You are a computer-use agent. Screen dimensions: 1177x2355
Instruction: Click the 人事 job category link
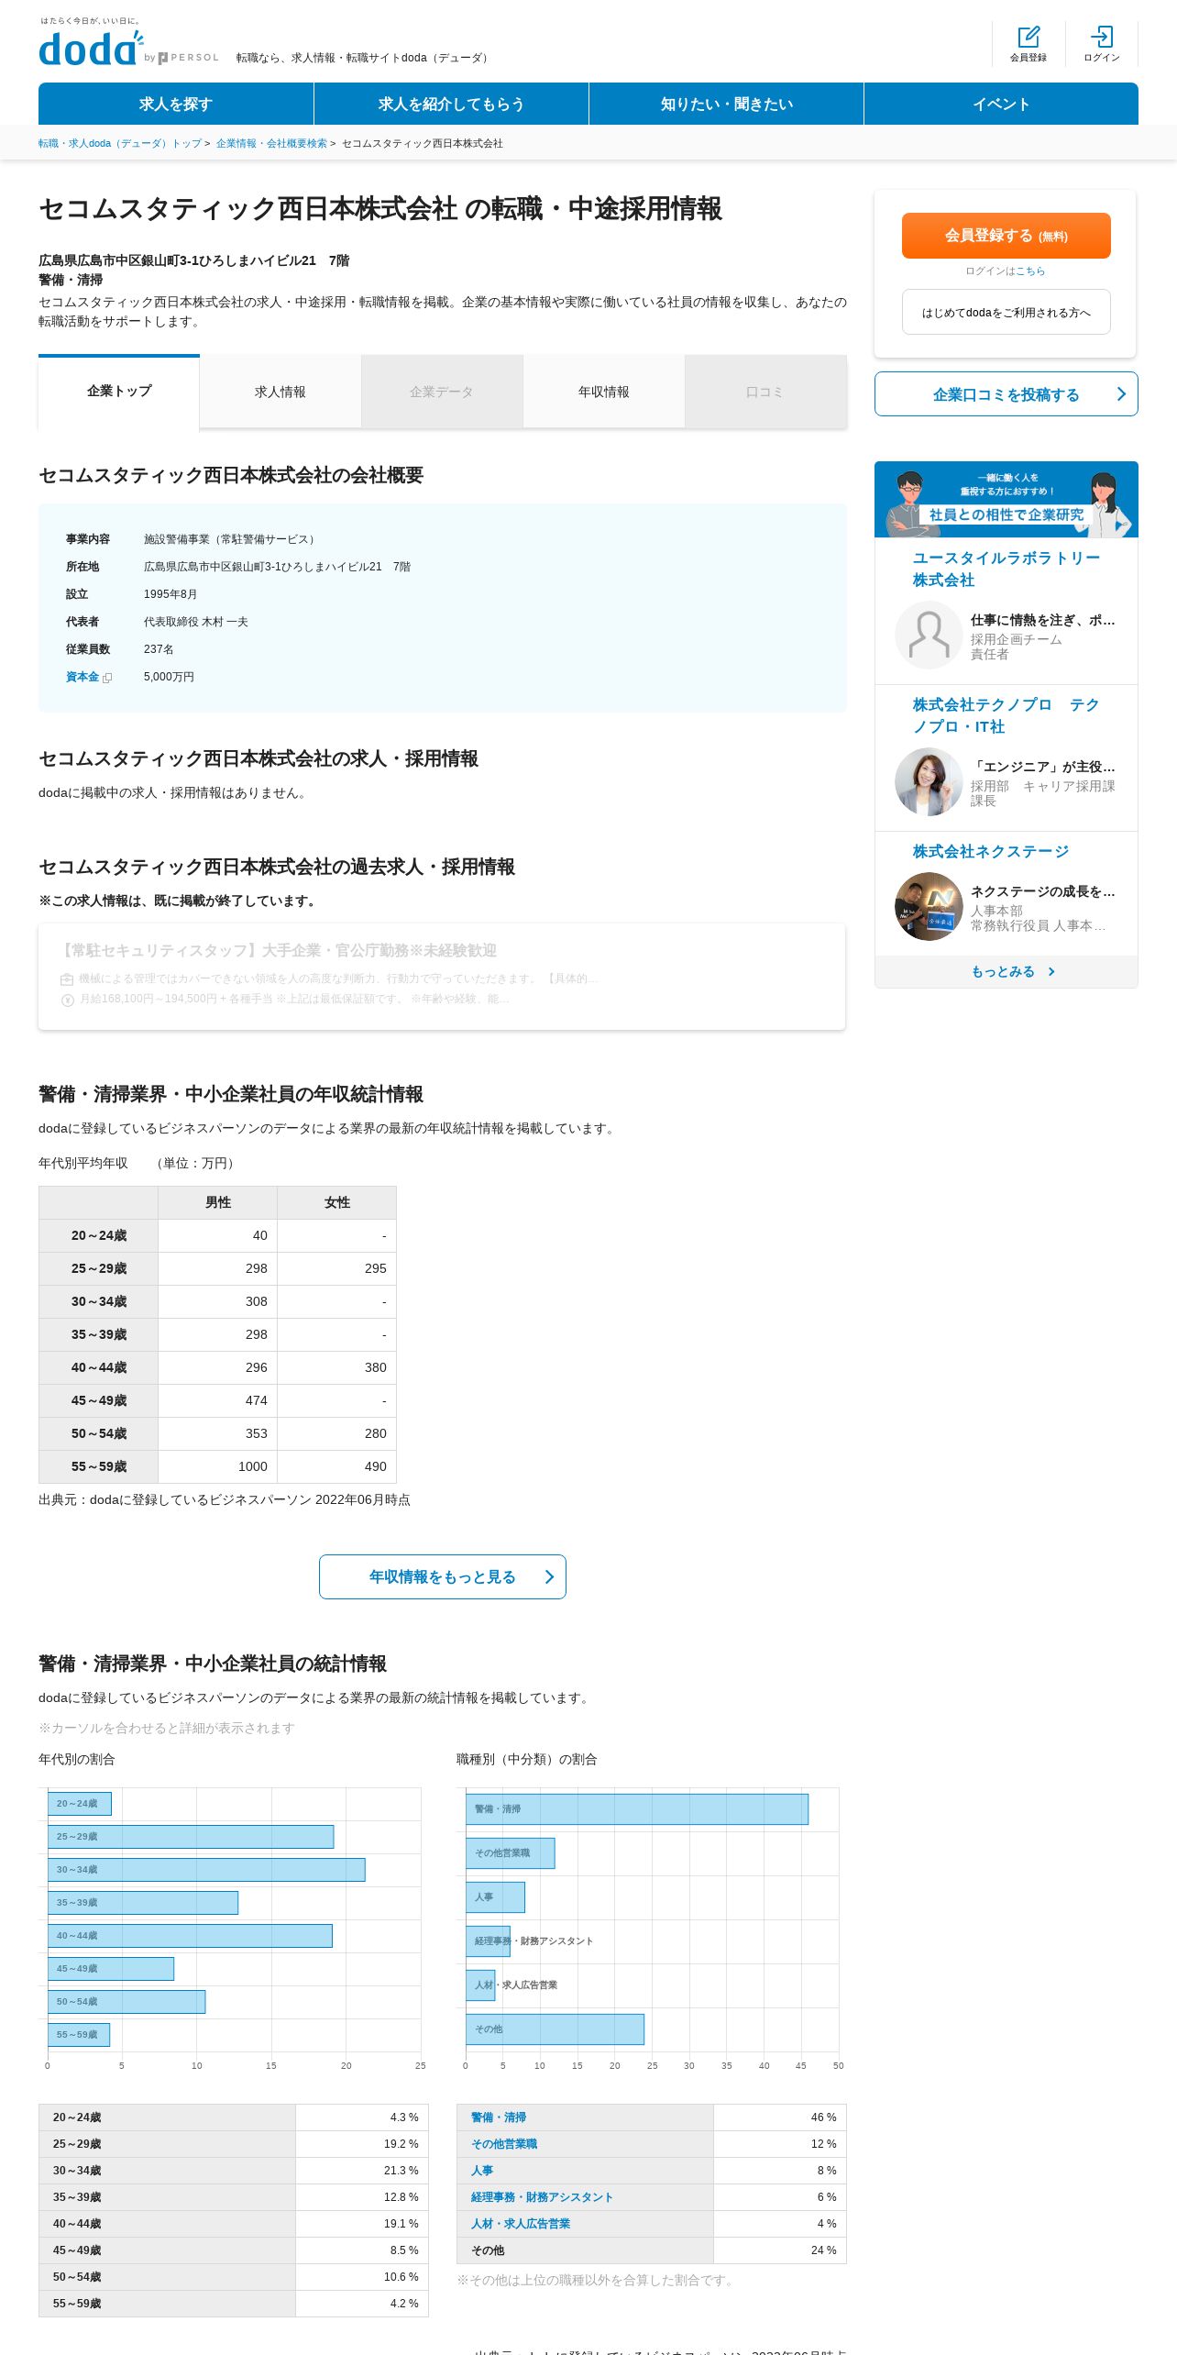pyautogui.click(x=482, y=2171)
